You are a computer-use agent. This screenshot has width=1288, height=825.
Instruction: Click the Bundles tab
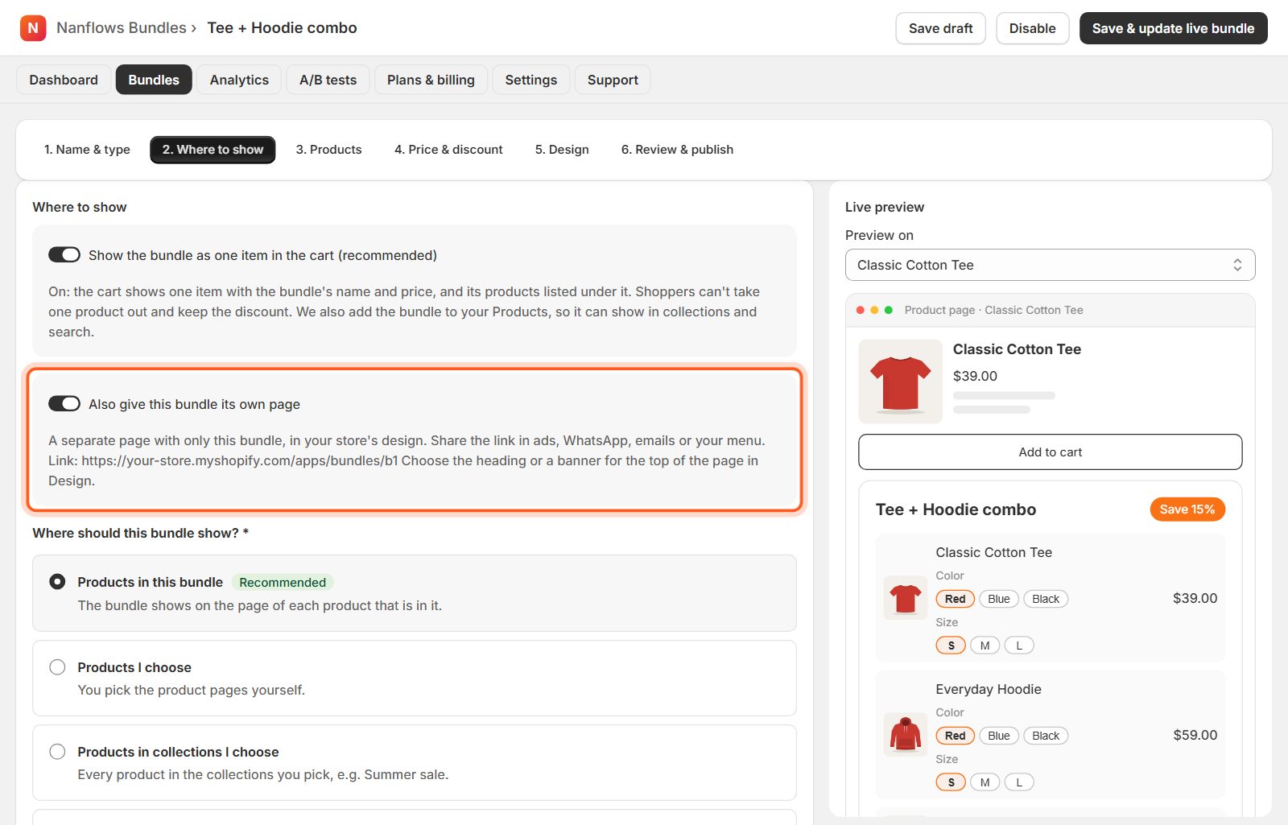154,80
